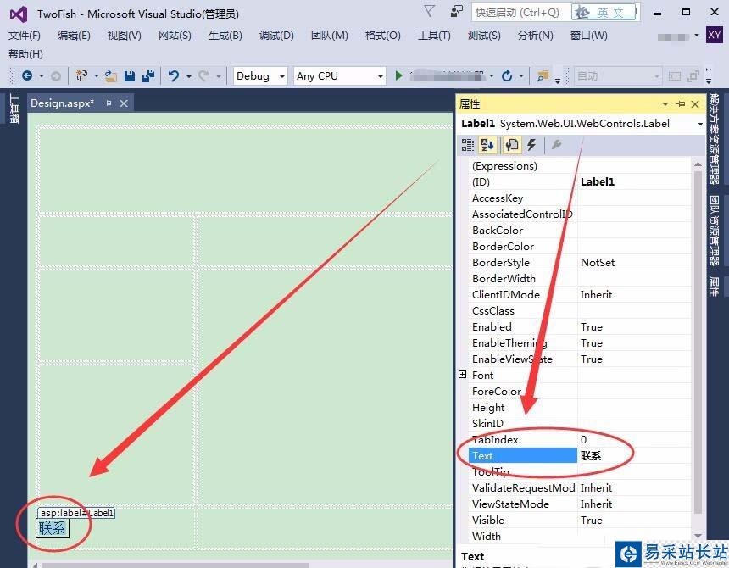Viewport: 729px width, 568px height.
Task: Click the feedback smiley icon in title bar
Action: [456, 12]
